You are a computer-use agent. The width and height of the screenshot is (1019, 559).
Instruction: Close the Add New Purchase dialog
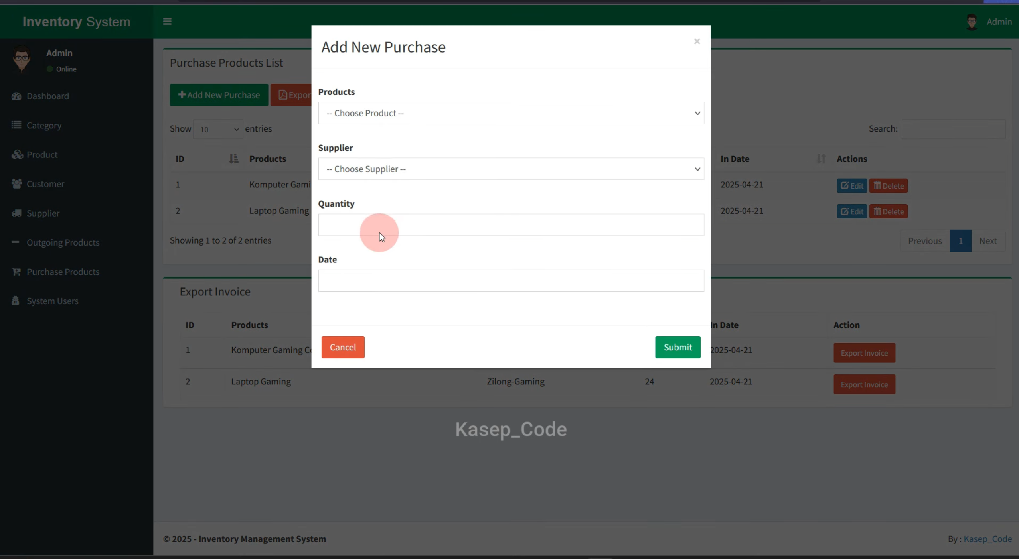tap(697, 41)
